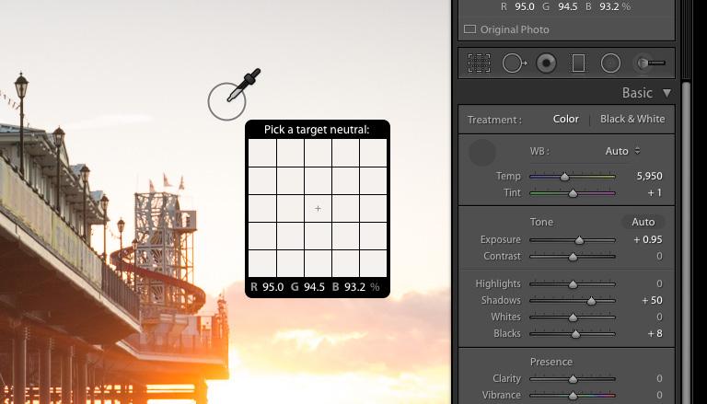
Task: Click the Temp slider handle
Action: click(564, 178)
